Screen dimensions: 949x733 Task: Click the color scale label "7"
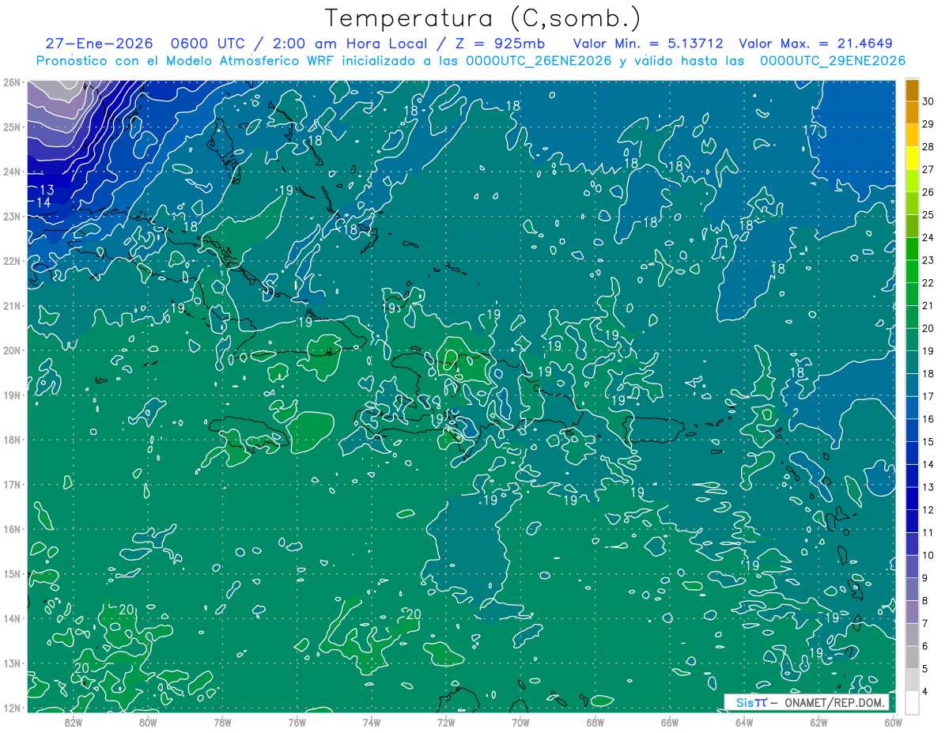click(926, 623)
